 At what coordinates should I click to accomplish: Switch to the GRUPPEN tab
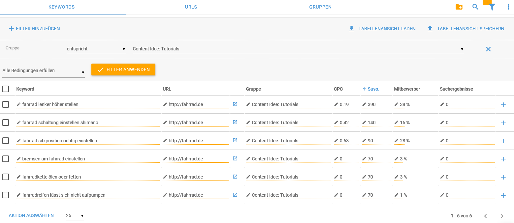320,7
